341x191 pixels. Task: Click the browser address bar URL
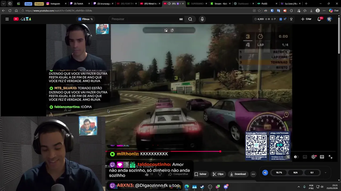coord(59,11)
